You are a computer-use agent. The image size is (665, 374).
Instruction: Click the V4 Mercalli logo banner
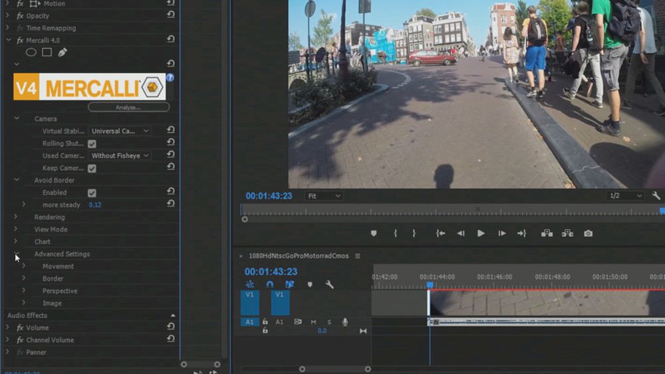pyautogui.click(x=90, y=87)
